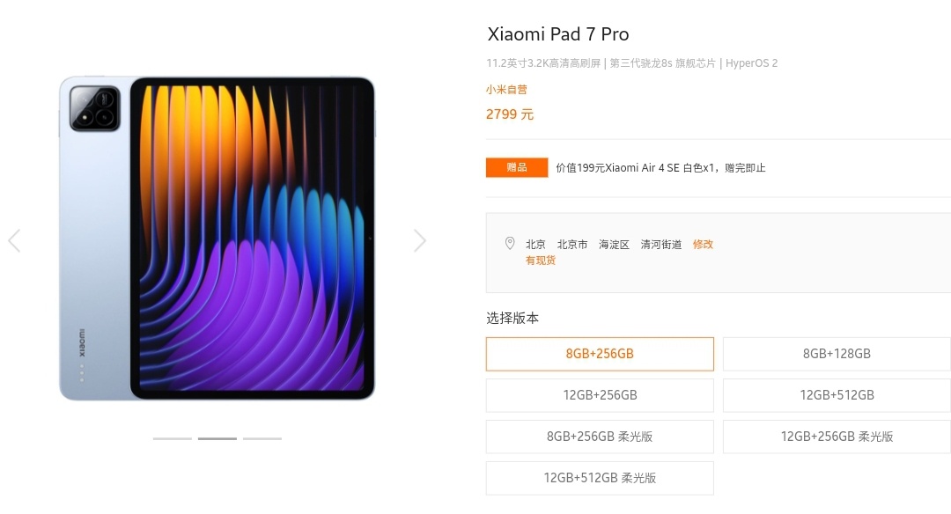Screen dimensions: 951x514
Task: Click the Xiaomi Pad 7 Pro product image
Action: (217, 239)
